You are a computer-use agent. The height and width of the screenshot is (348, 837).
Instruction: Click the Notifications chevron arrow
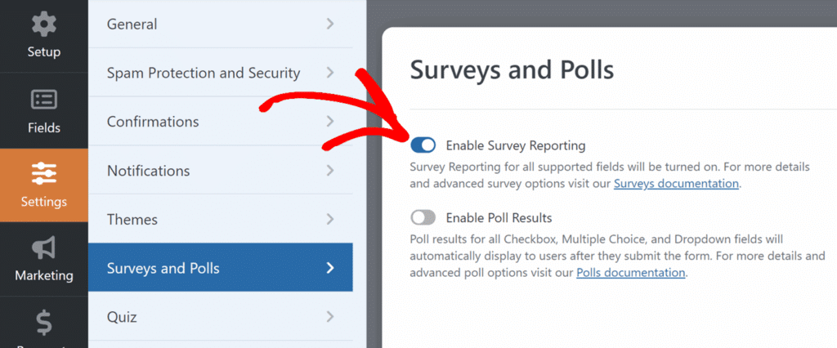[330, 171]
